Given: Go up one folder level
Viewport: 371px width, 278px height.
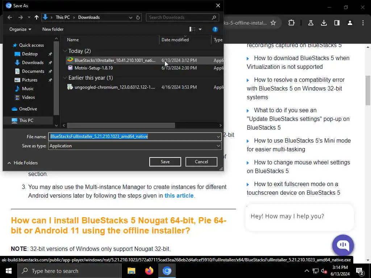Looking at the screenshot, I should 37,17.
